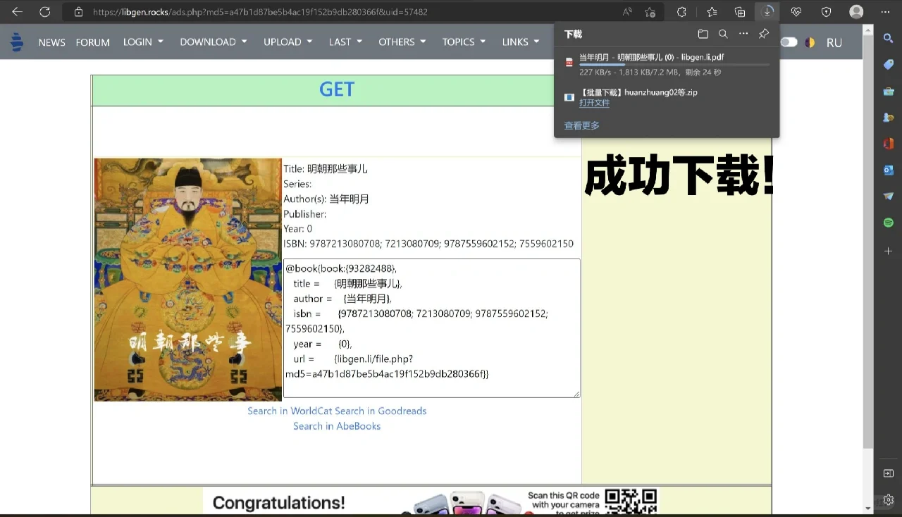This screenshot has height=517, width=902.
Task: Open browser essentials heart icon
Action: tap(796, 12)
